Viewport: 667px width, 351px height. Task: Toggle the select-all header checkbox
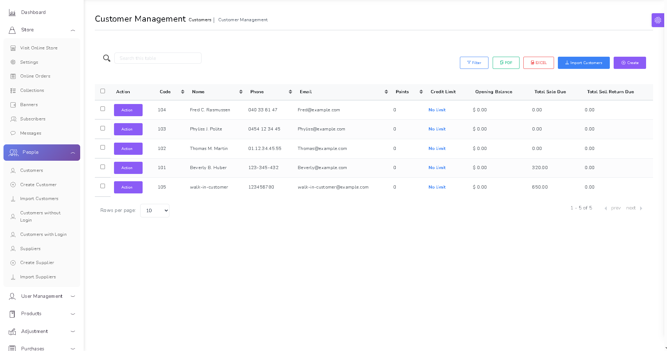click(103, 91)
